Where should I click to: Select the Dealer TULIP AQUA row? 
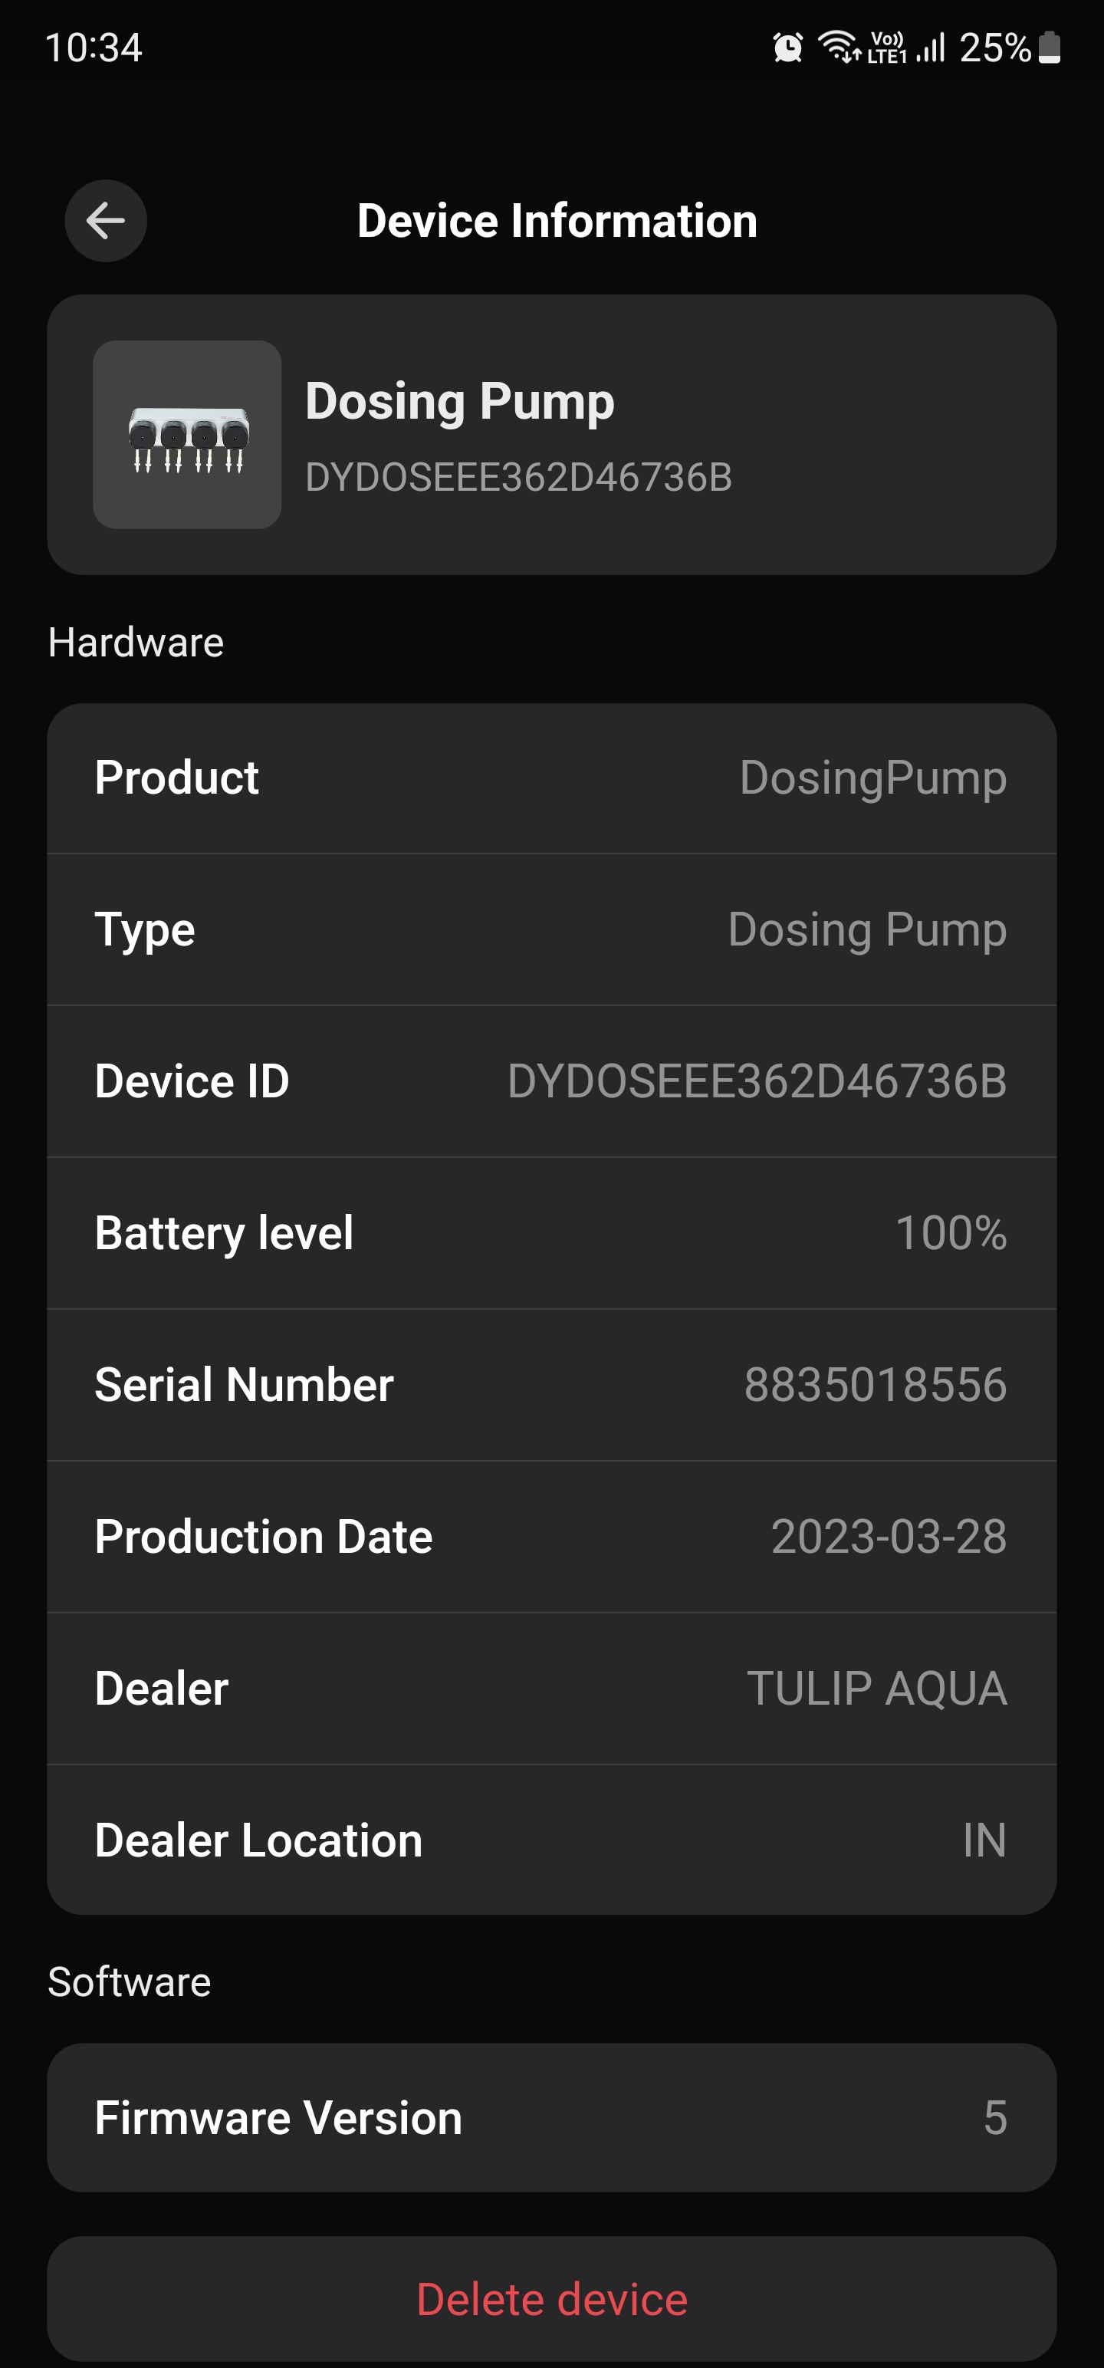[551, 1688]
